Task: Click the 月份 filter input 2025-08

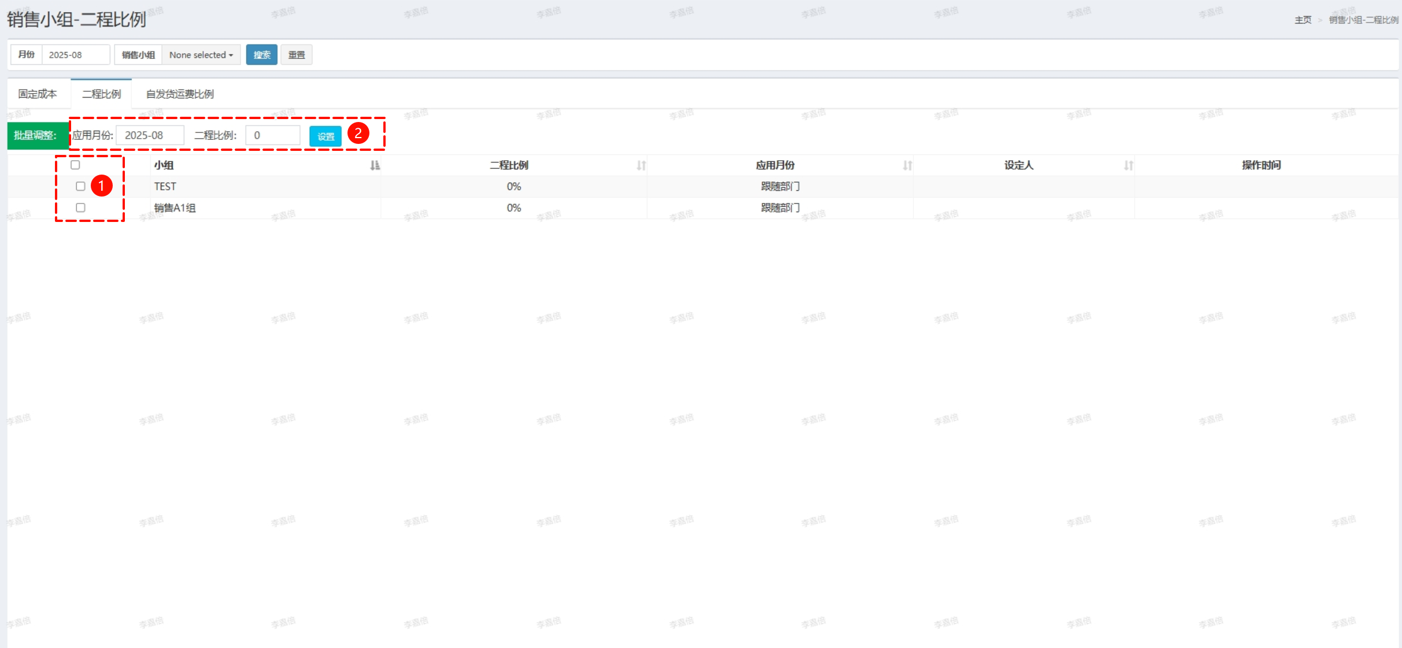Action: (x=76, y=55)
